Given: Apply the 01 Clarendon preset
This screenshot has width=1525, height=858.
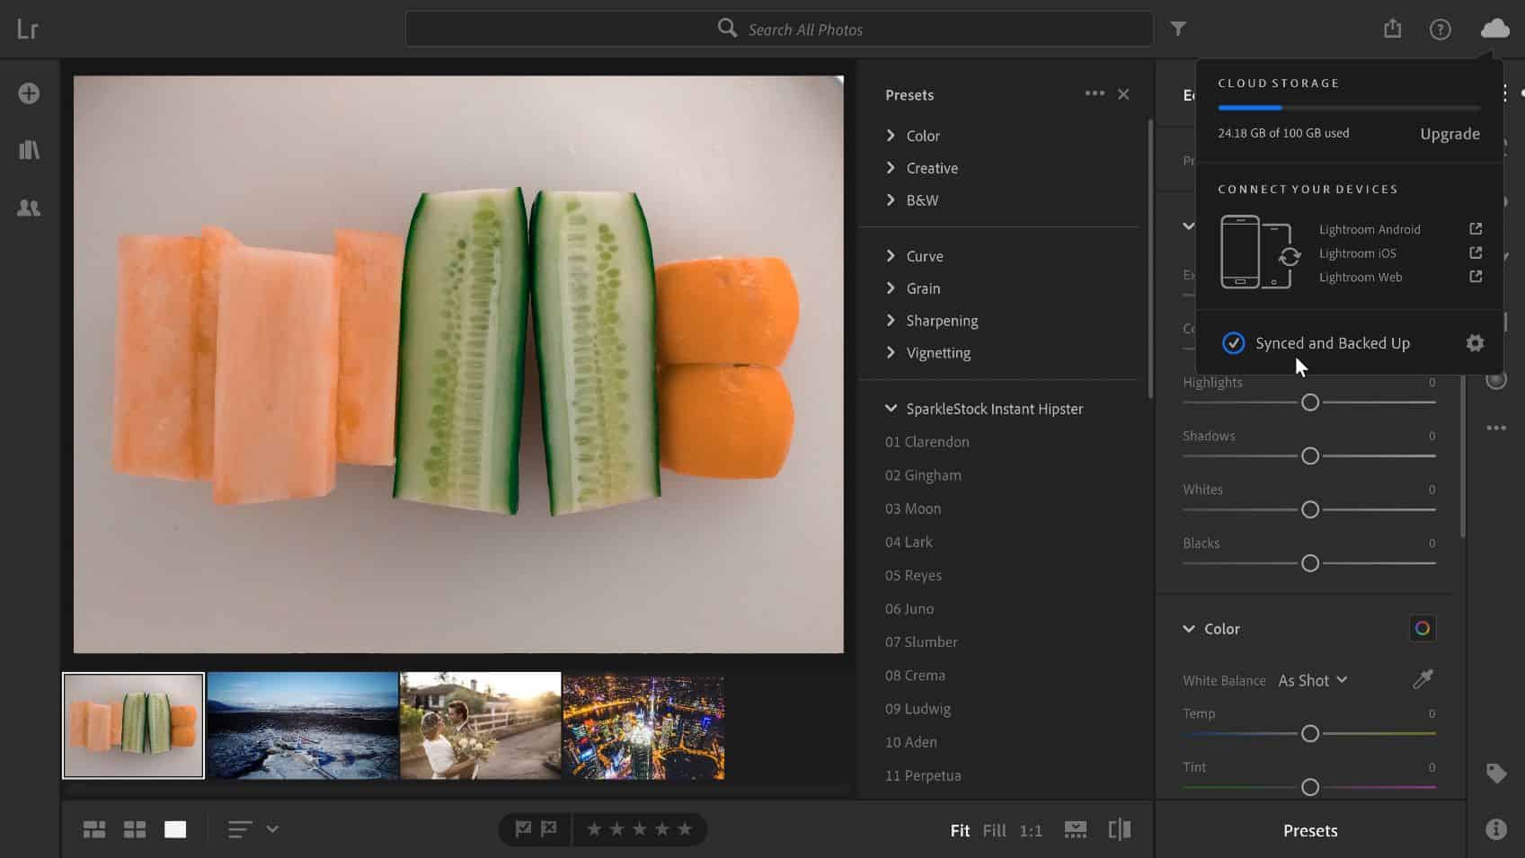Looking at the screenshot, I should pos(927,442).
